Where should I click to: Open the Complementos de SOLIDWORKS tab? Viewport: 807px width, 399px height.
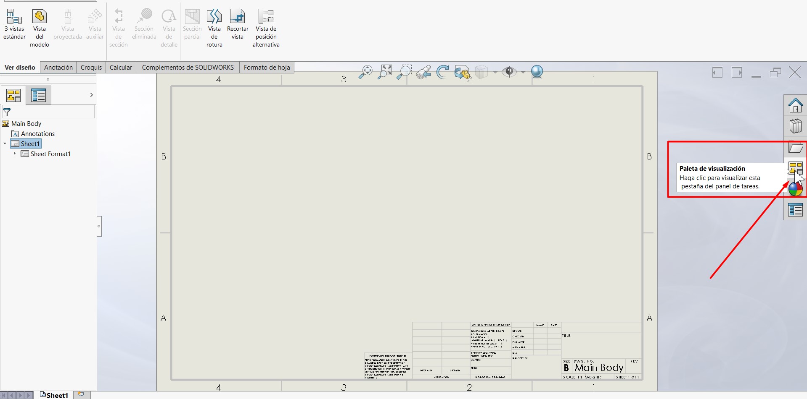point(188,67)
